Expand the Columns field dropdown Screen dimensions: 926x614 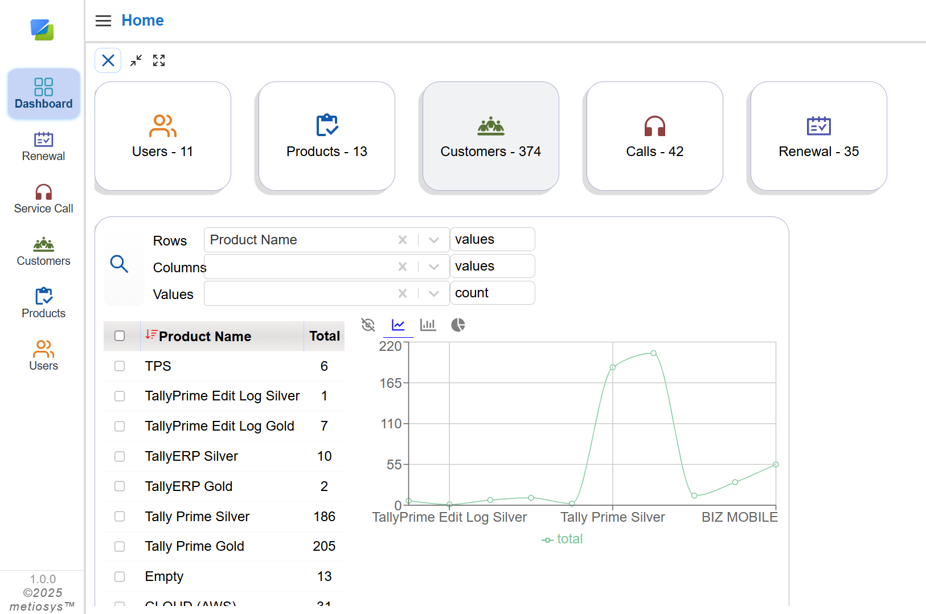[x=434, y=267]
